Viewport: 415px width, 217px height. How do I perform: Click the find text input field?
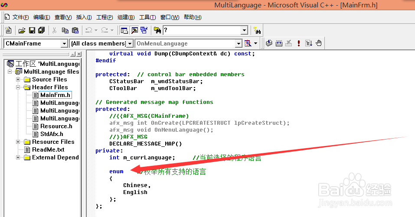coord(202,30)
